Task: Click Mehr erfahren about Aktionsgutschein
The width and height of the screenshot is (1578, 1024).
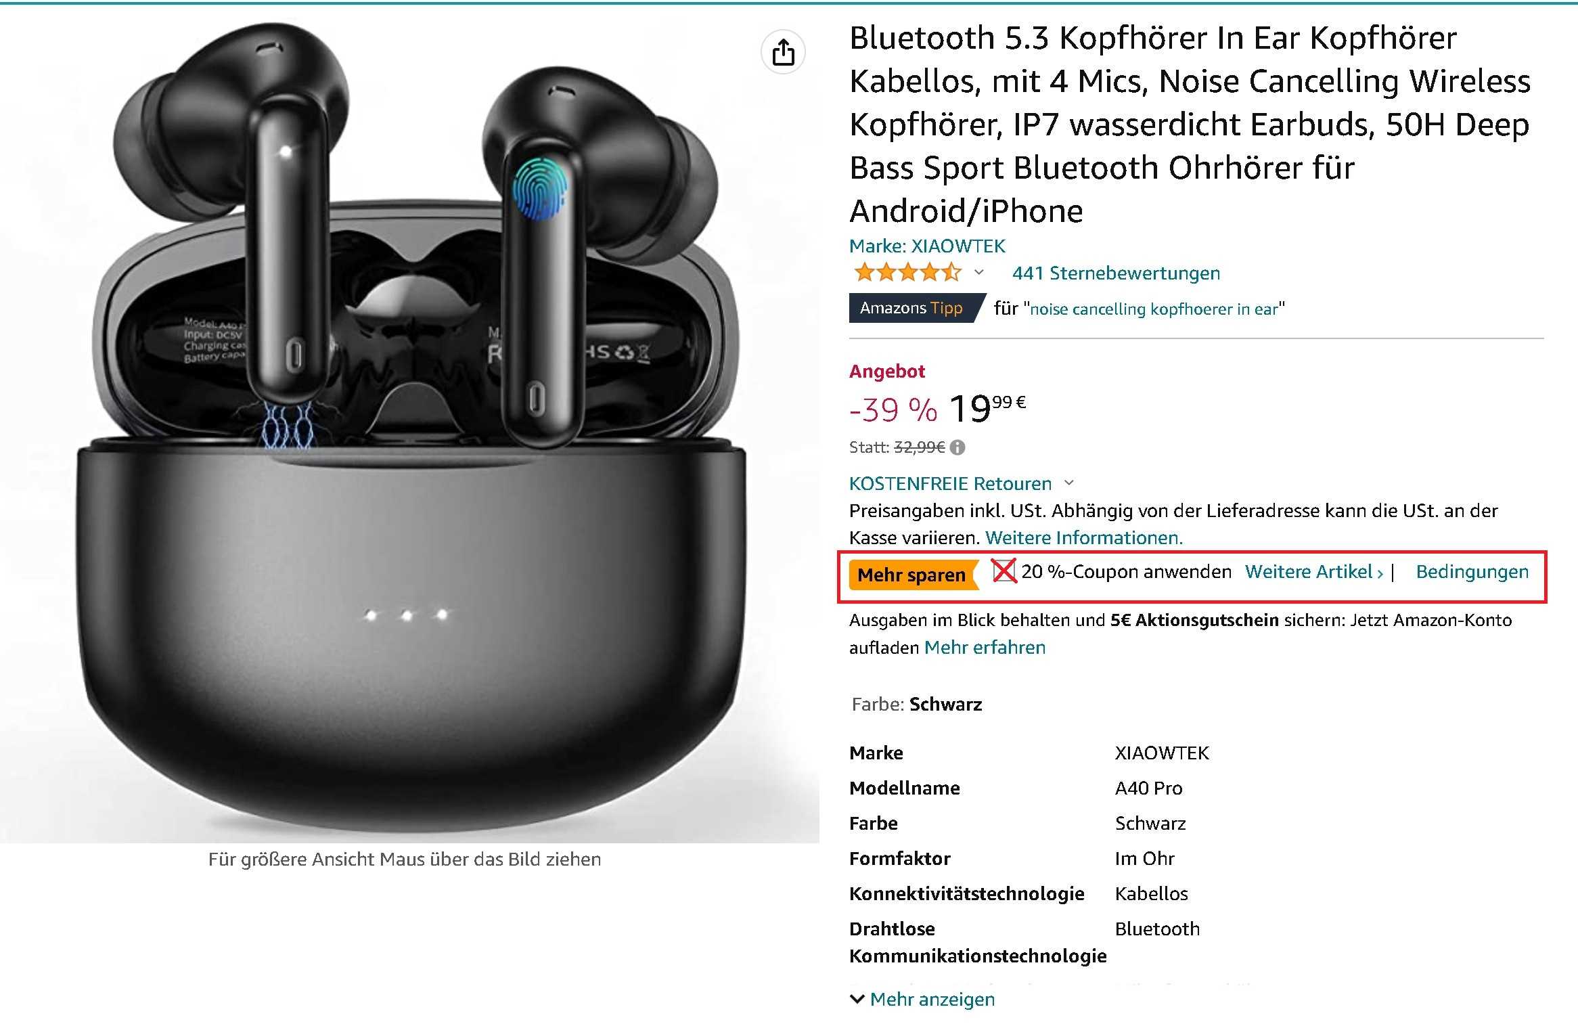Action: click(985, 647)
